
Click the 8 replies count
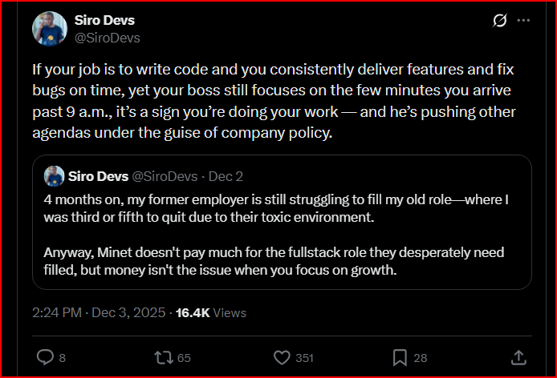pyautogui.click(x=63, y=358)
